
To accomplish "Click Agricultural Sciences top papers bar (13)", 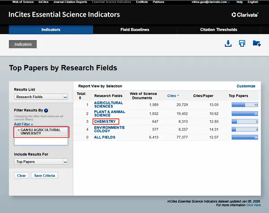I will pos(245,104).
